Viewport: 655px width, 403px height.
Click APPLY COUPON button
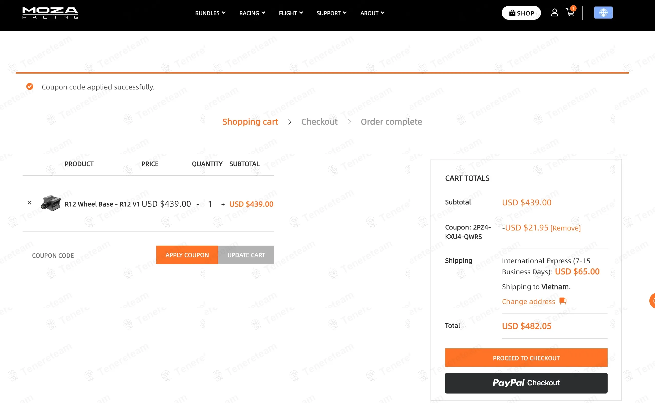(x=187, y=255)
